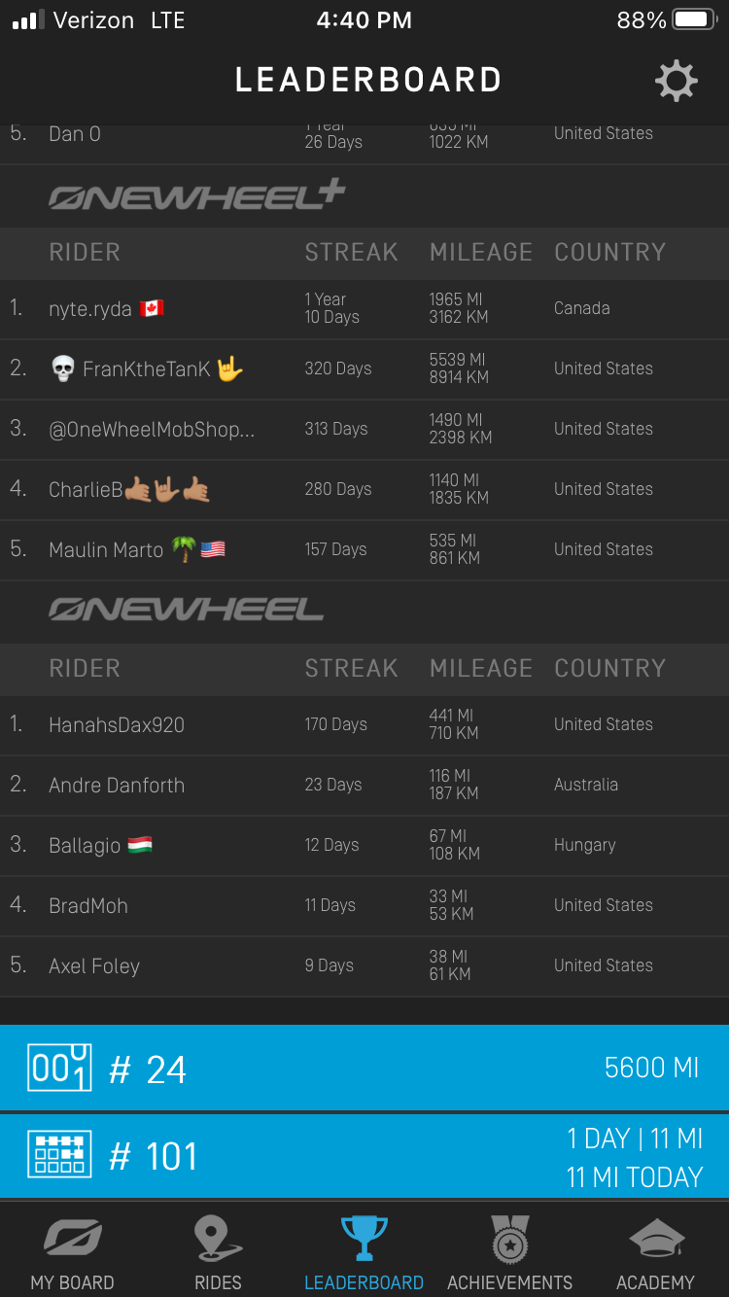
Task: Tap the odometer icon beside #24
Action: 59,1068
